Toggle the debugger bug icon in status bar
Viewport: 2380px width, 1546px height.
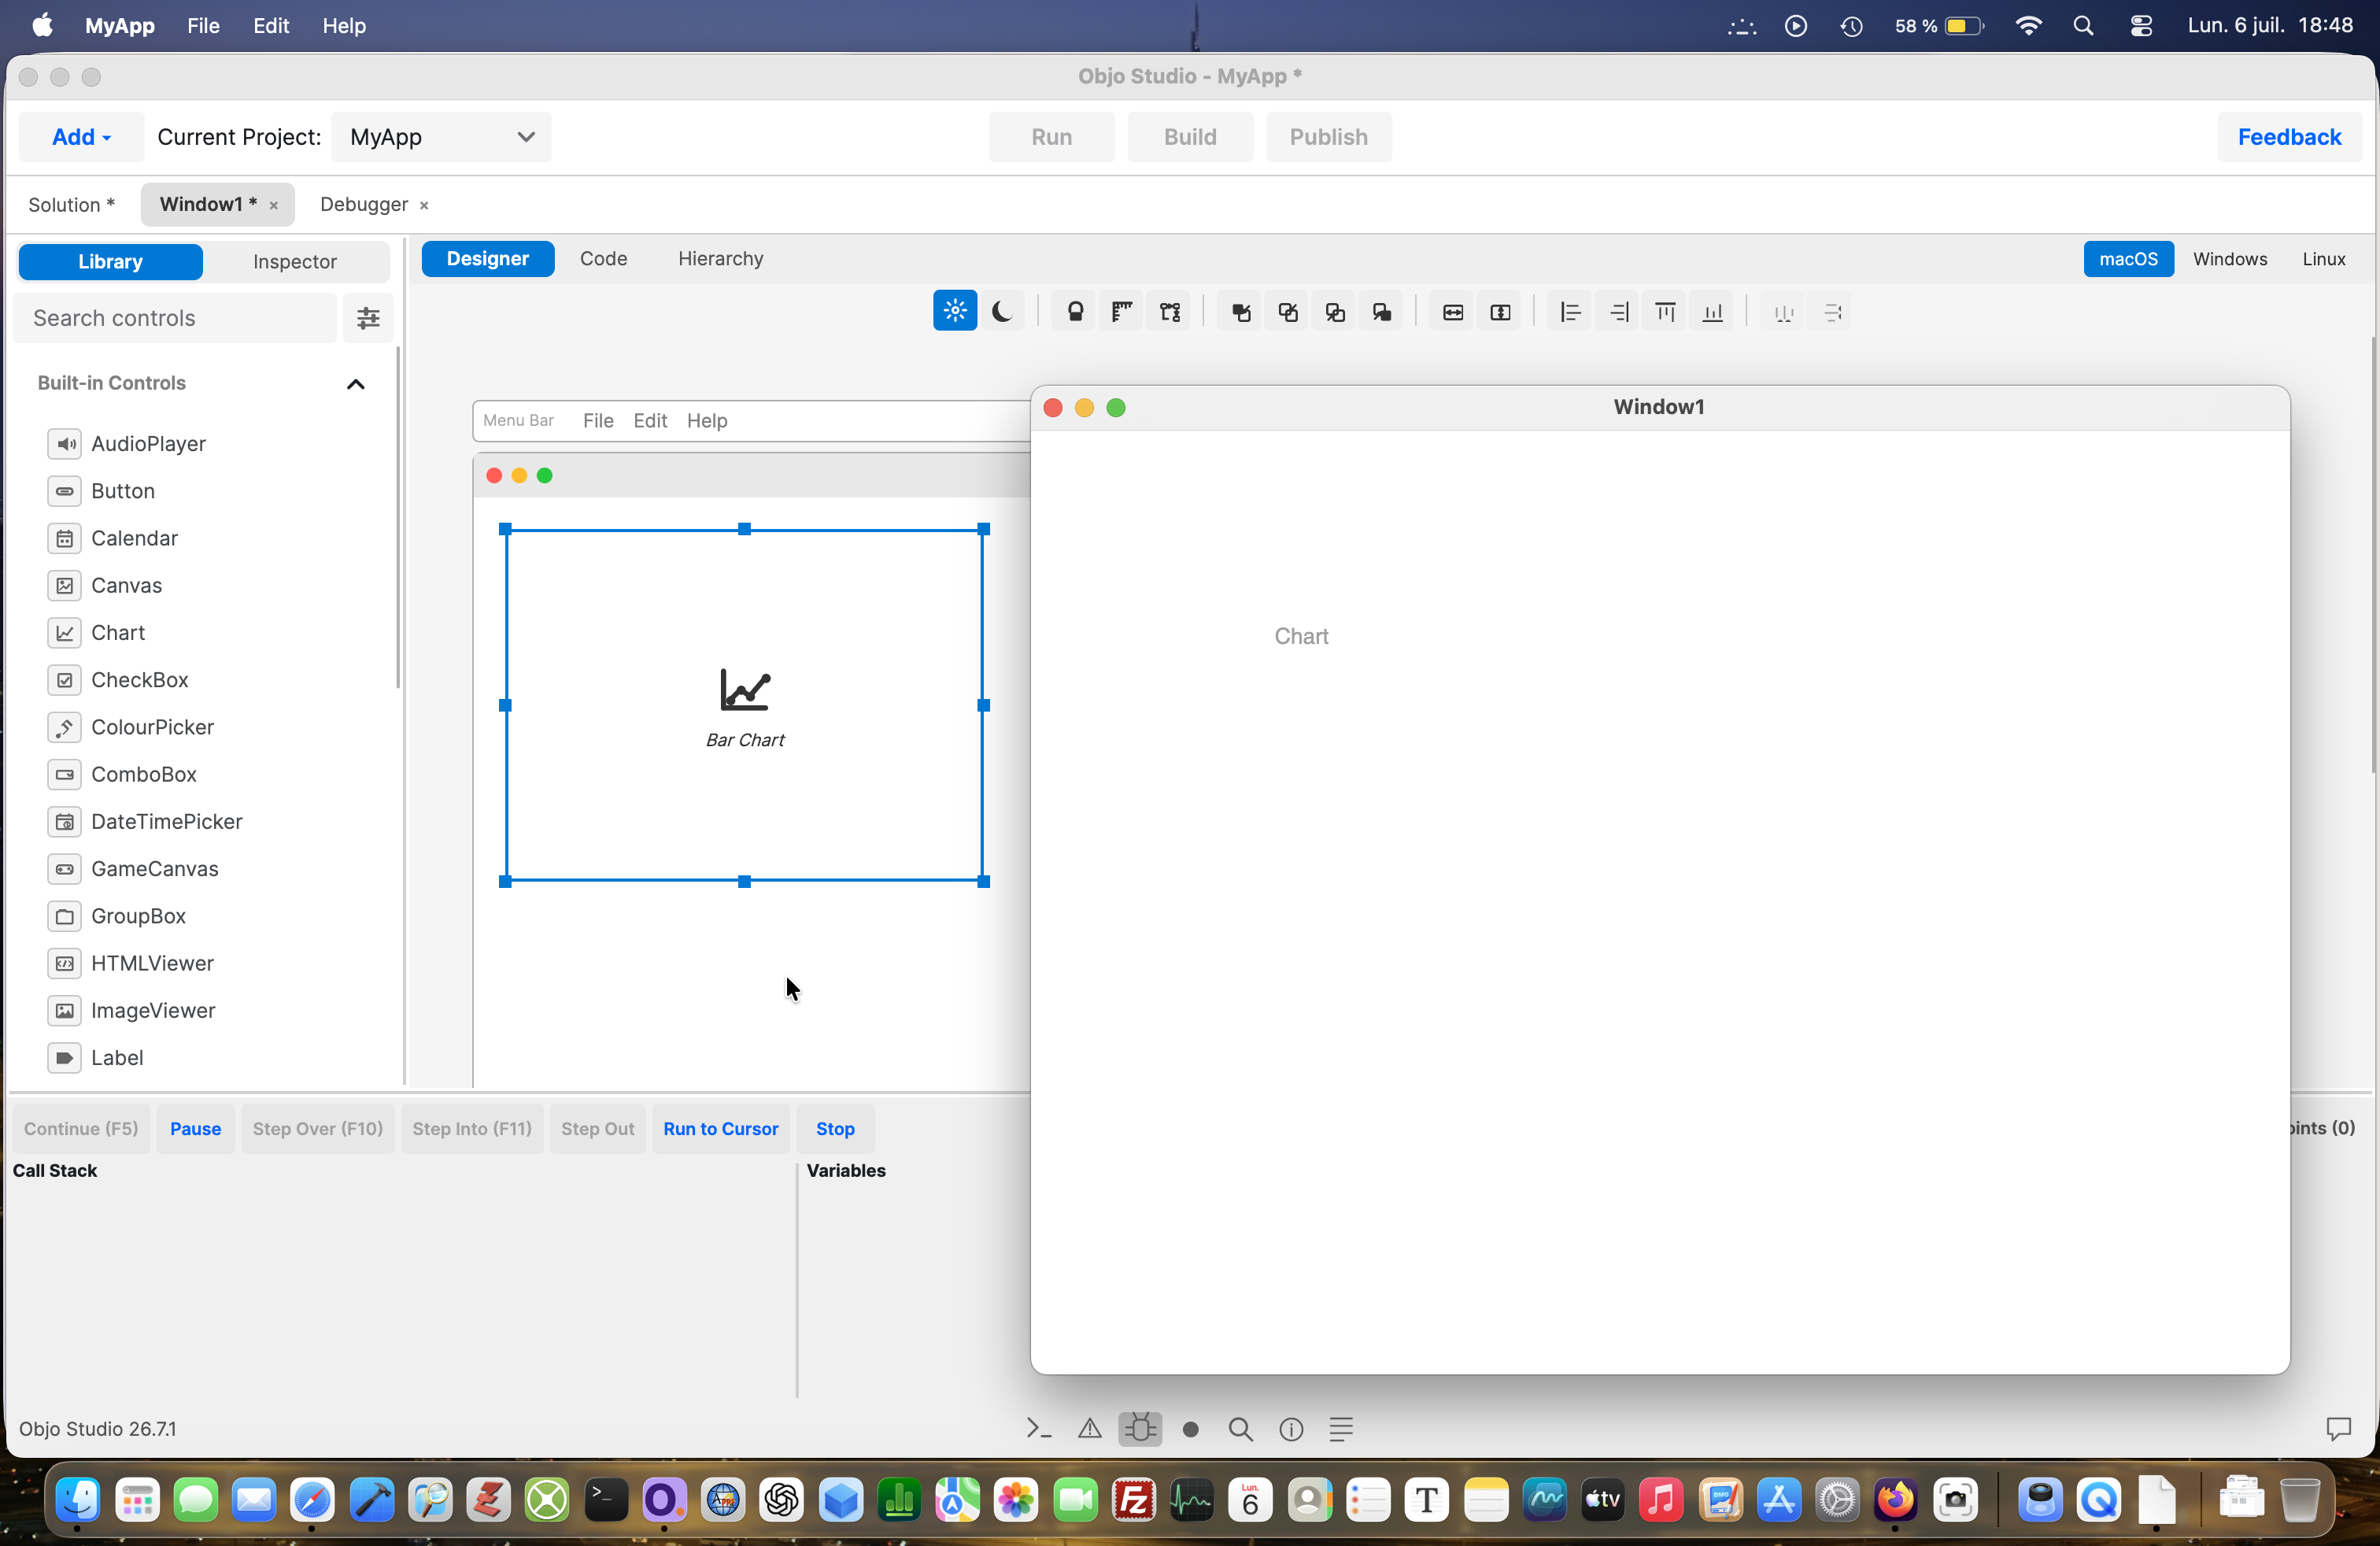[1140, 1429]
